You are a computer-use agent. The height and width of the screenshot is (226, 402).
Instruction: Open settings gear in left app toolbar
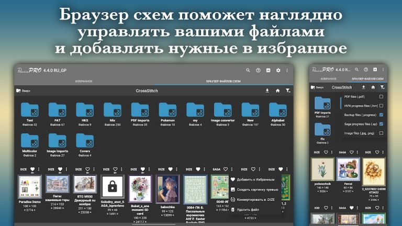coord(278,70)
